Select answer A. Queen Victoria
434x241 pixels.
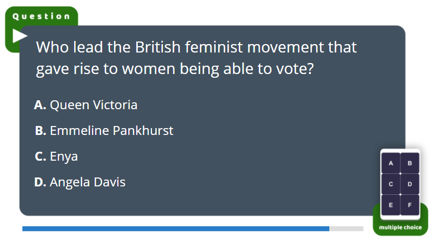(x=86, y=105)
